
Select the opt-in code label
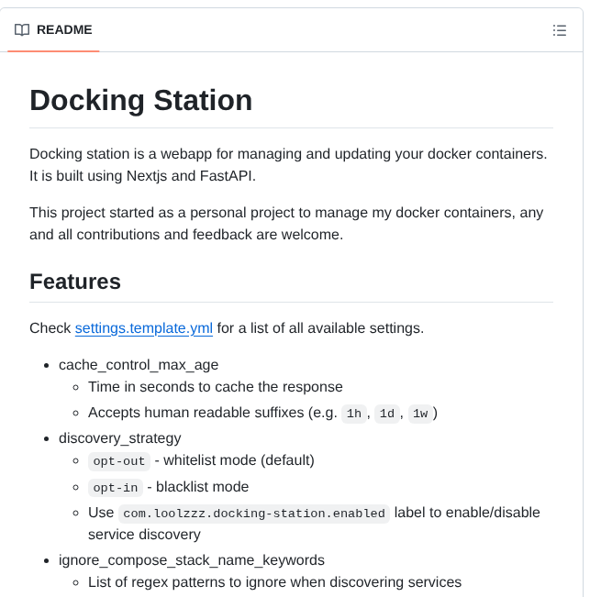click(116, 487)
